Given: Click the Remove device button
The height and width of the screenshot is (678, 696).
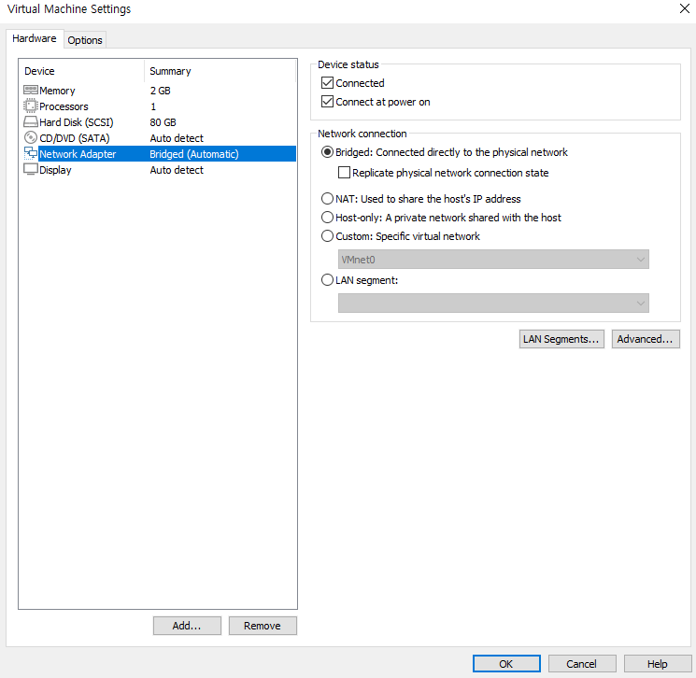Looking at the screenshot, I should coord(263,626).
